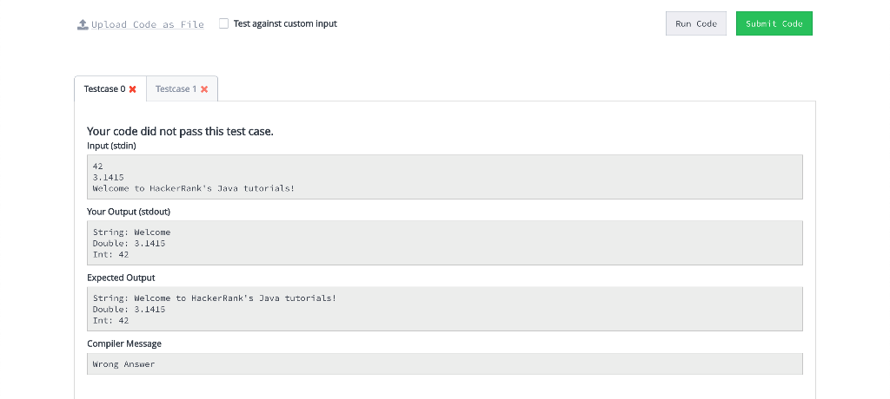Click the 'Your code did not pass' heading
The image size is (890, 399).
click(x=180, y=132)
